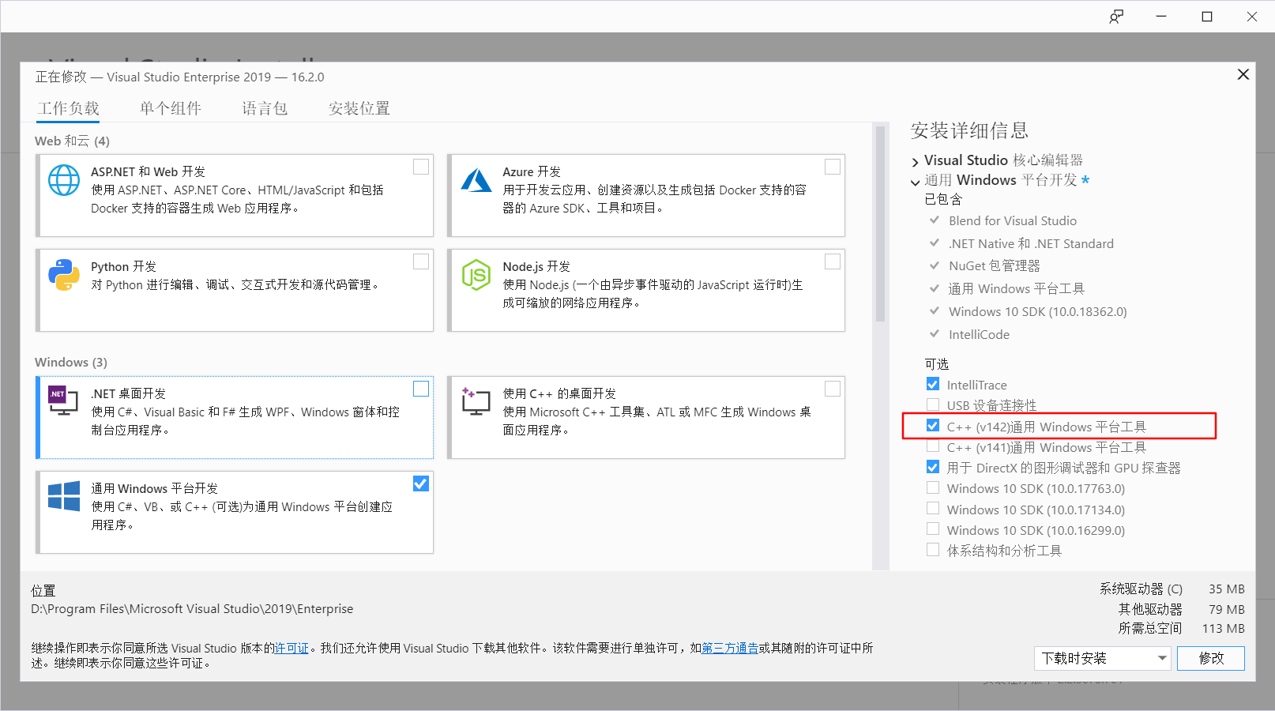Check the C++ desktop development checkbox
Image resolution: width=1275 pixels, height=711 pixels.
tap(833, 389)
